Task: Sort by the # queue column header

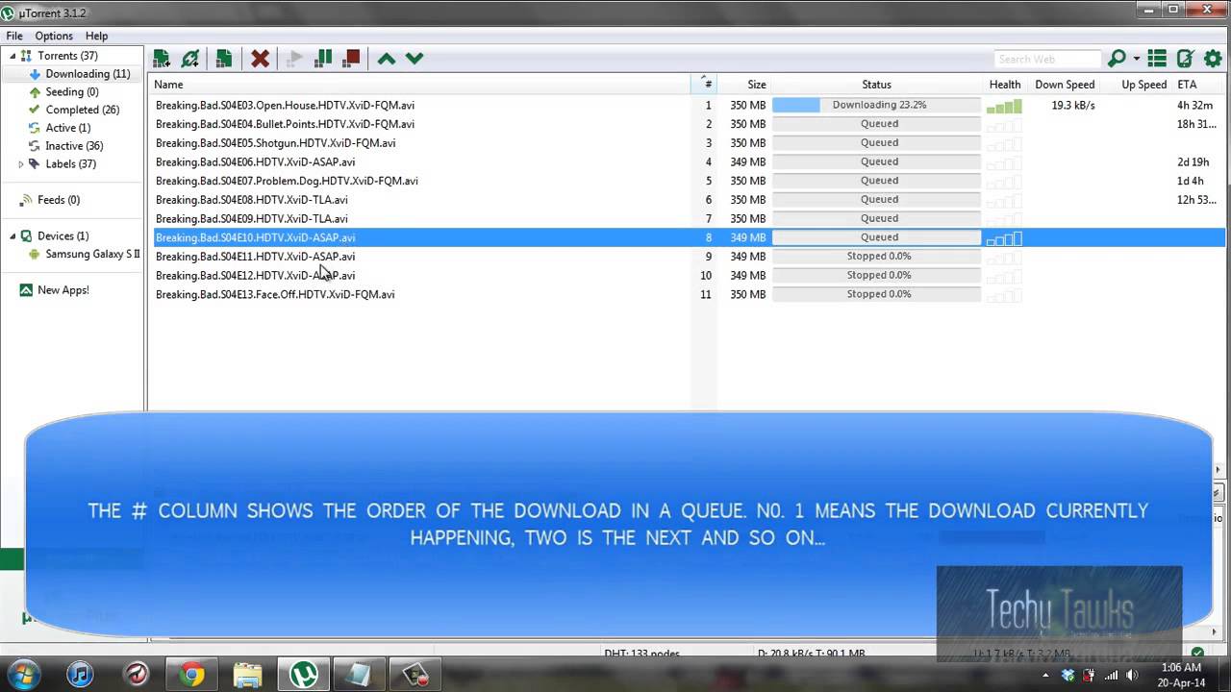Action: pos(706,85)
